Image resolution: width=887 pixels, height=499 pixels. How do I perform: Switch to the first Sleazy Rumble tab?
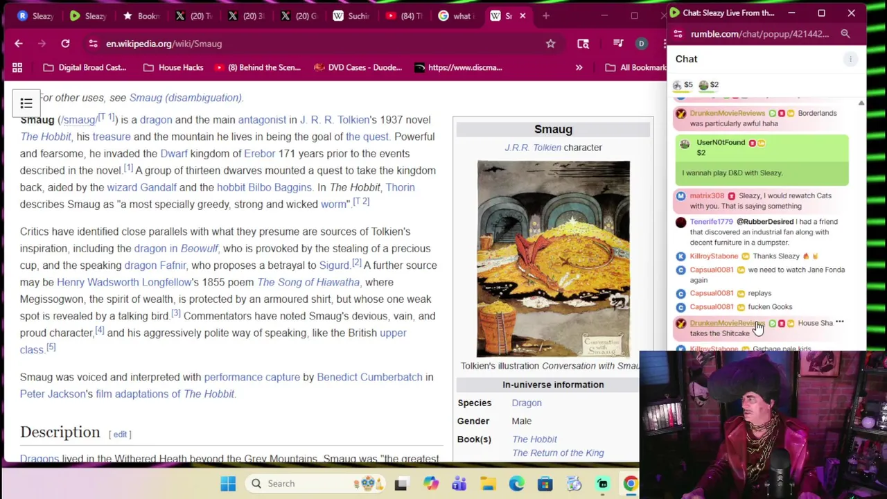click(35, 15)
